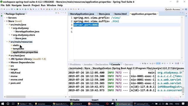The image size is (188, 106).
Task: Expand src/test/java folder
Action: click(x=7, y=56)
